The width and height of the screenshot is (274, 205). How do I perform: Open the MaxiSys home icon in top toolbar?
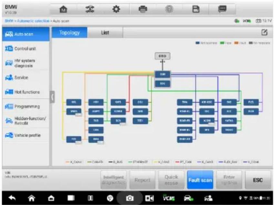pos(63,9)
